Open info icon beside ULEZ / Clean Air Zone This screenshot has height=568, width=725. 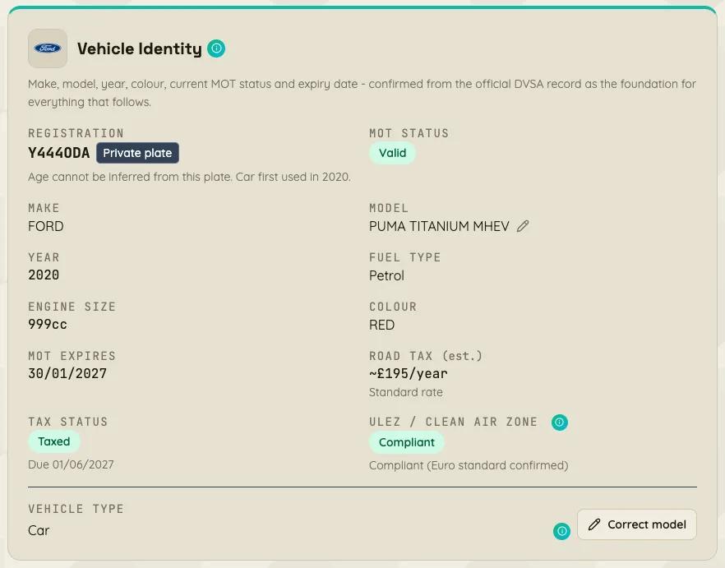pyautogui.click(x=560, y=422)
